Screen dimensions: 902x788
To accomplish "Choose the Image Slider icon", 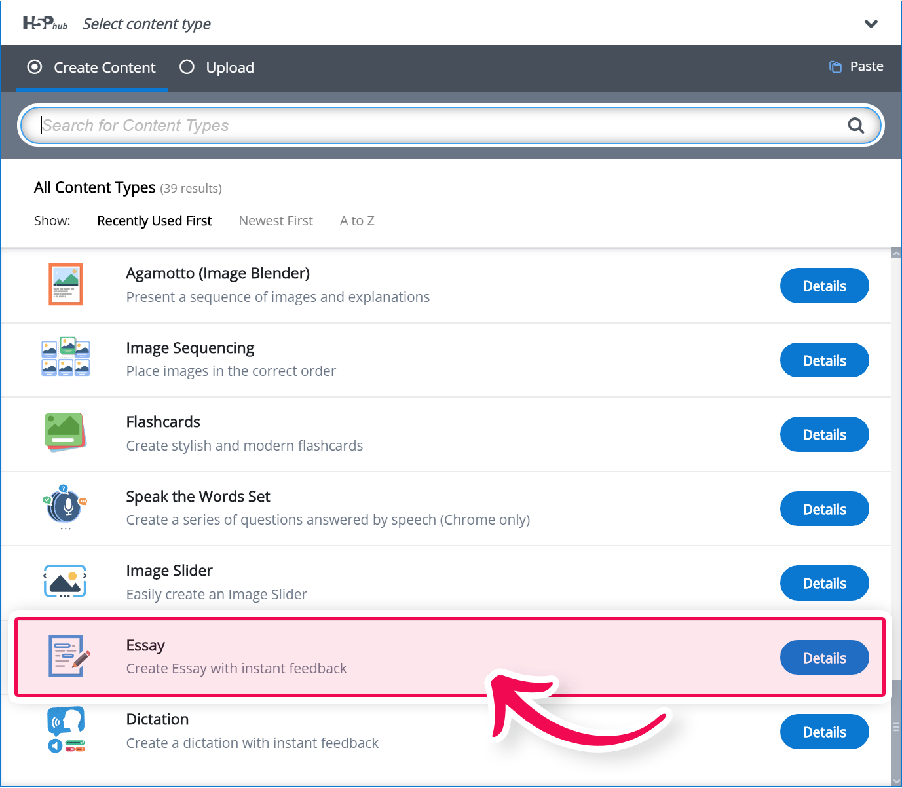I will (66, 582).
